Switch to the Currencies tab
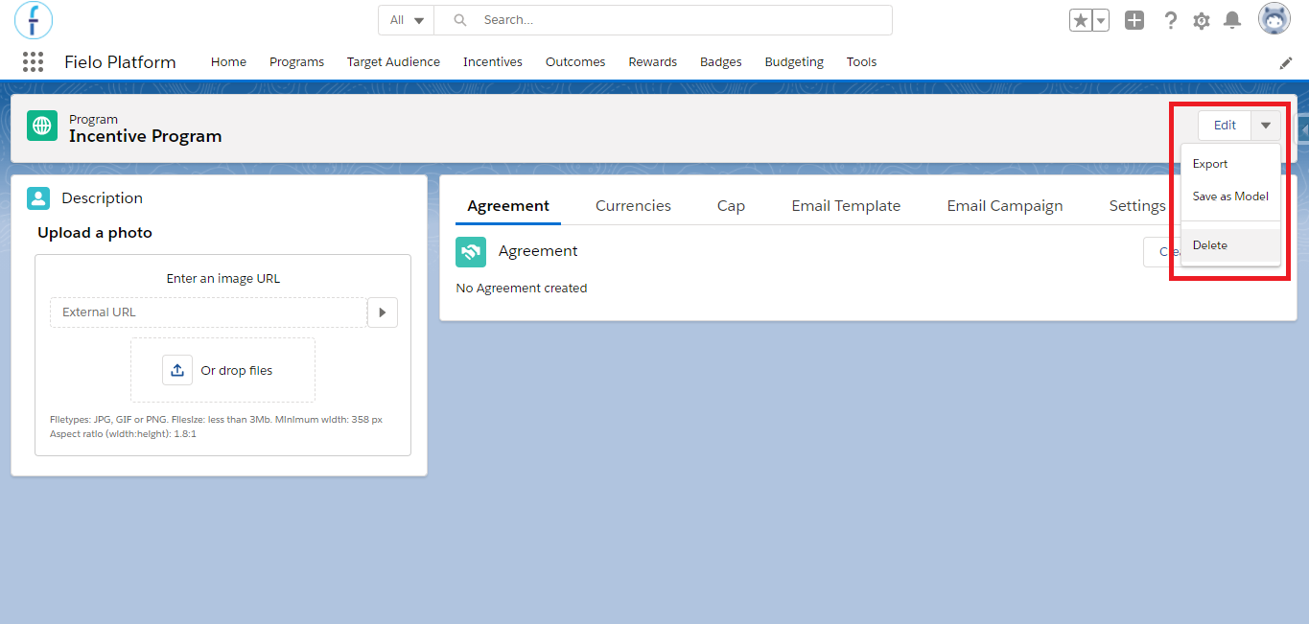Screen dimensions: 1309x624 click(633, 206)
